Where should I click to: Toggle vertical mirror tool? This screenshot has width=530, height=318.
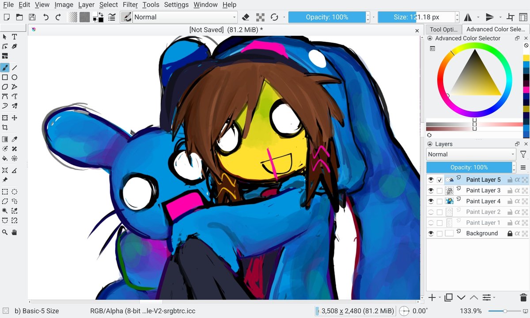coord(489,17)
